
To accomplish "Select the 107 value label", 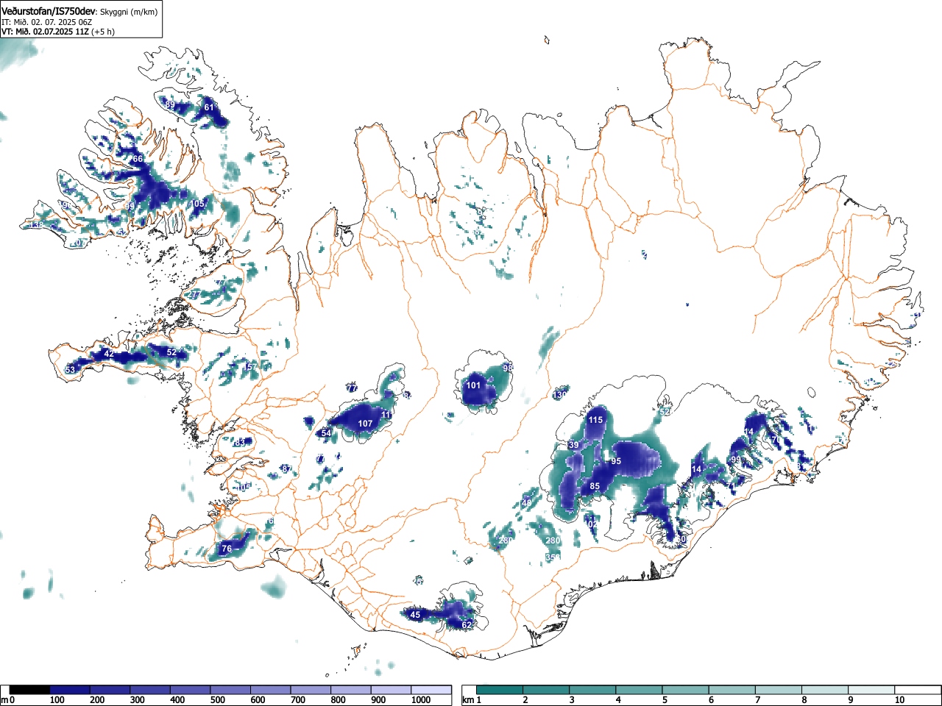I will click(365, 424).
